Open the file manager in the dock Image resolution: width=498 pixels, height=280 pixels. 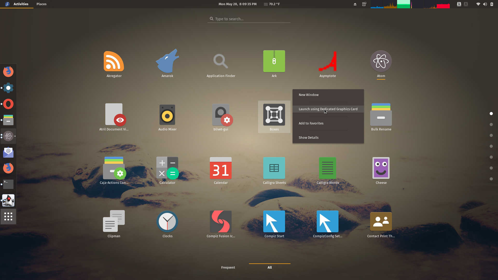tap(8, 120)
